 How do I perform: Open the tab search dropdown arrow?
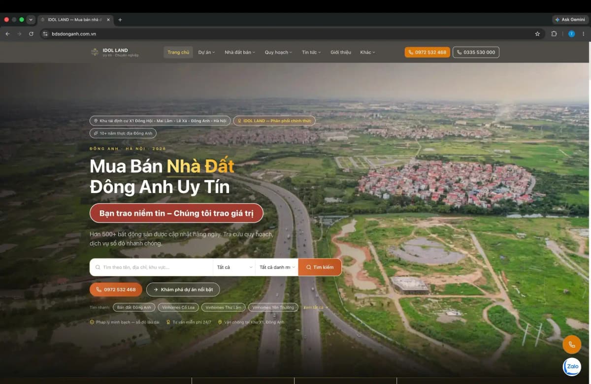tap(31, 20)
